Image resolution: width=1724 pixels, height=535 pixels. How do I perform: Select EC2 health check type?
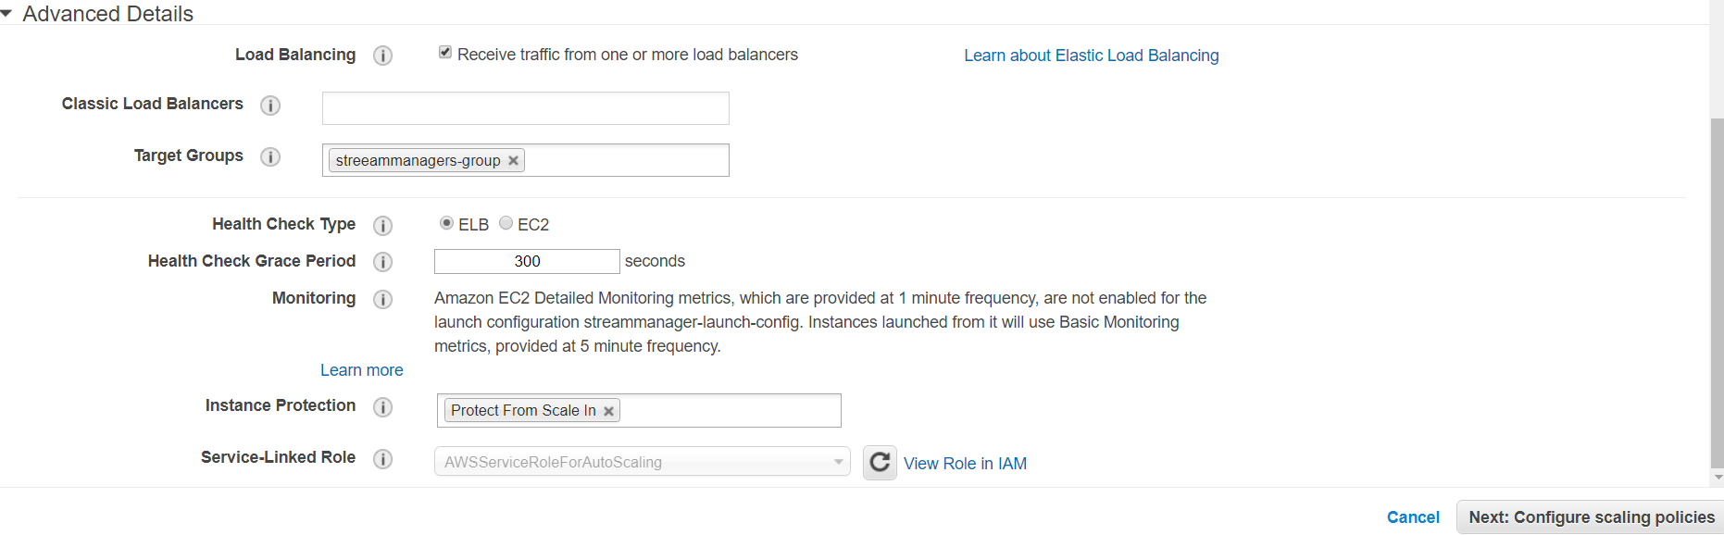[506, 223]
